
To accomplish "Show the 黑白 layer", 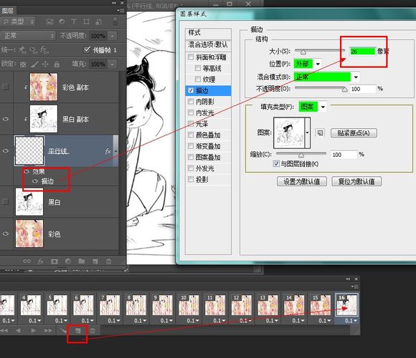I will 6,202.
